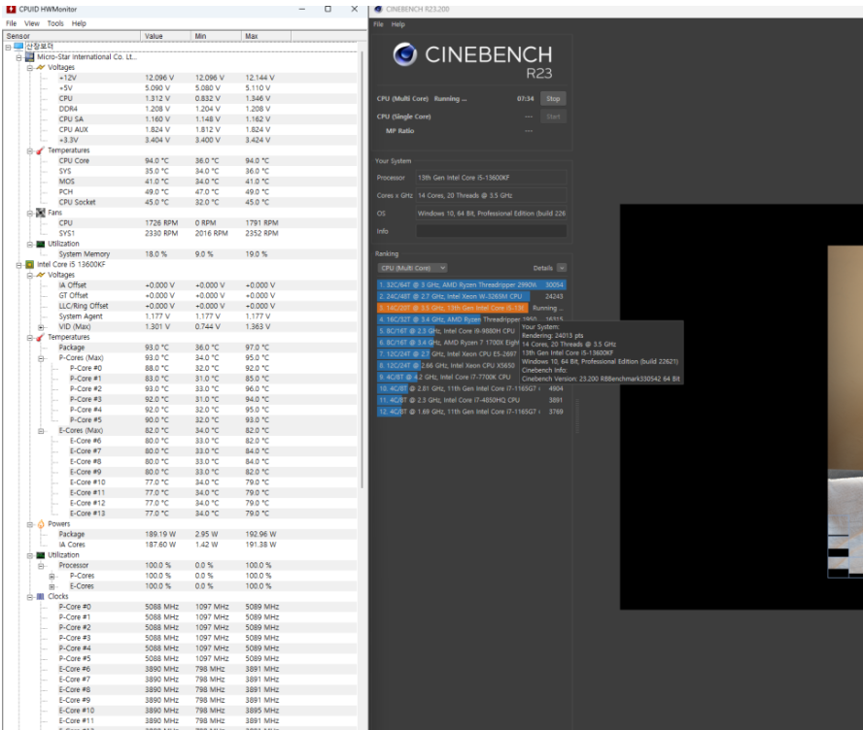Open the Tools menu in HWMonitor
863x730 pixels.
55,23
